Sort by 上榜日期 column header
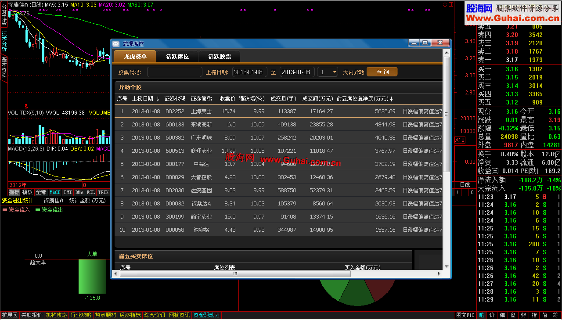 click(145, 99)
